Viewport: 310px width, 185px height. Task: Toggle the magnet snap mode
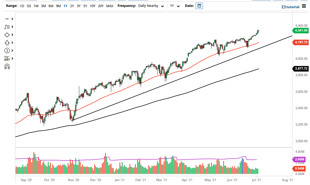[7, 67]
